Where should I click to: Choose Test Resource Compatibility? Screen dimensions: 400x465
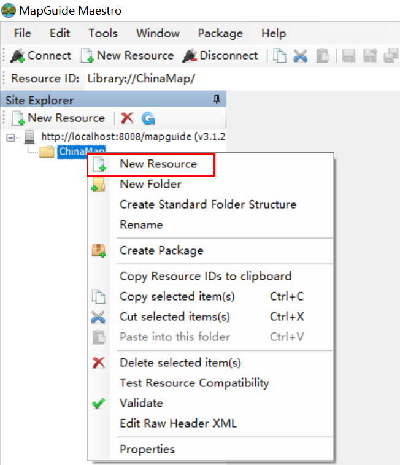tap(210, 383)
